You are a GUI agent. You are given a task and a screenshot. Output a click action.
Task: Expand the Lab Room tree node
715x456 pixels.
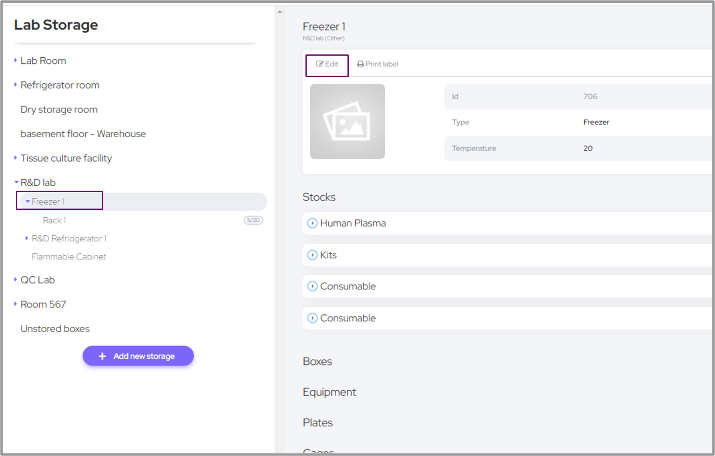coord(16,60)
